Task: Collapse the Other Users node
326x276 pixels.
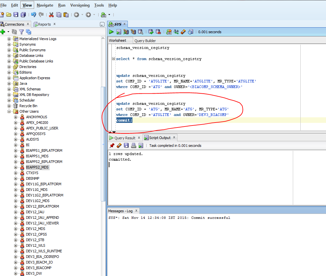Action: (x=9, y=111)
